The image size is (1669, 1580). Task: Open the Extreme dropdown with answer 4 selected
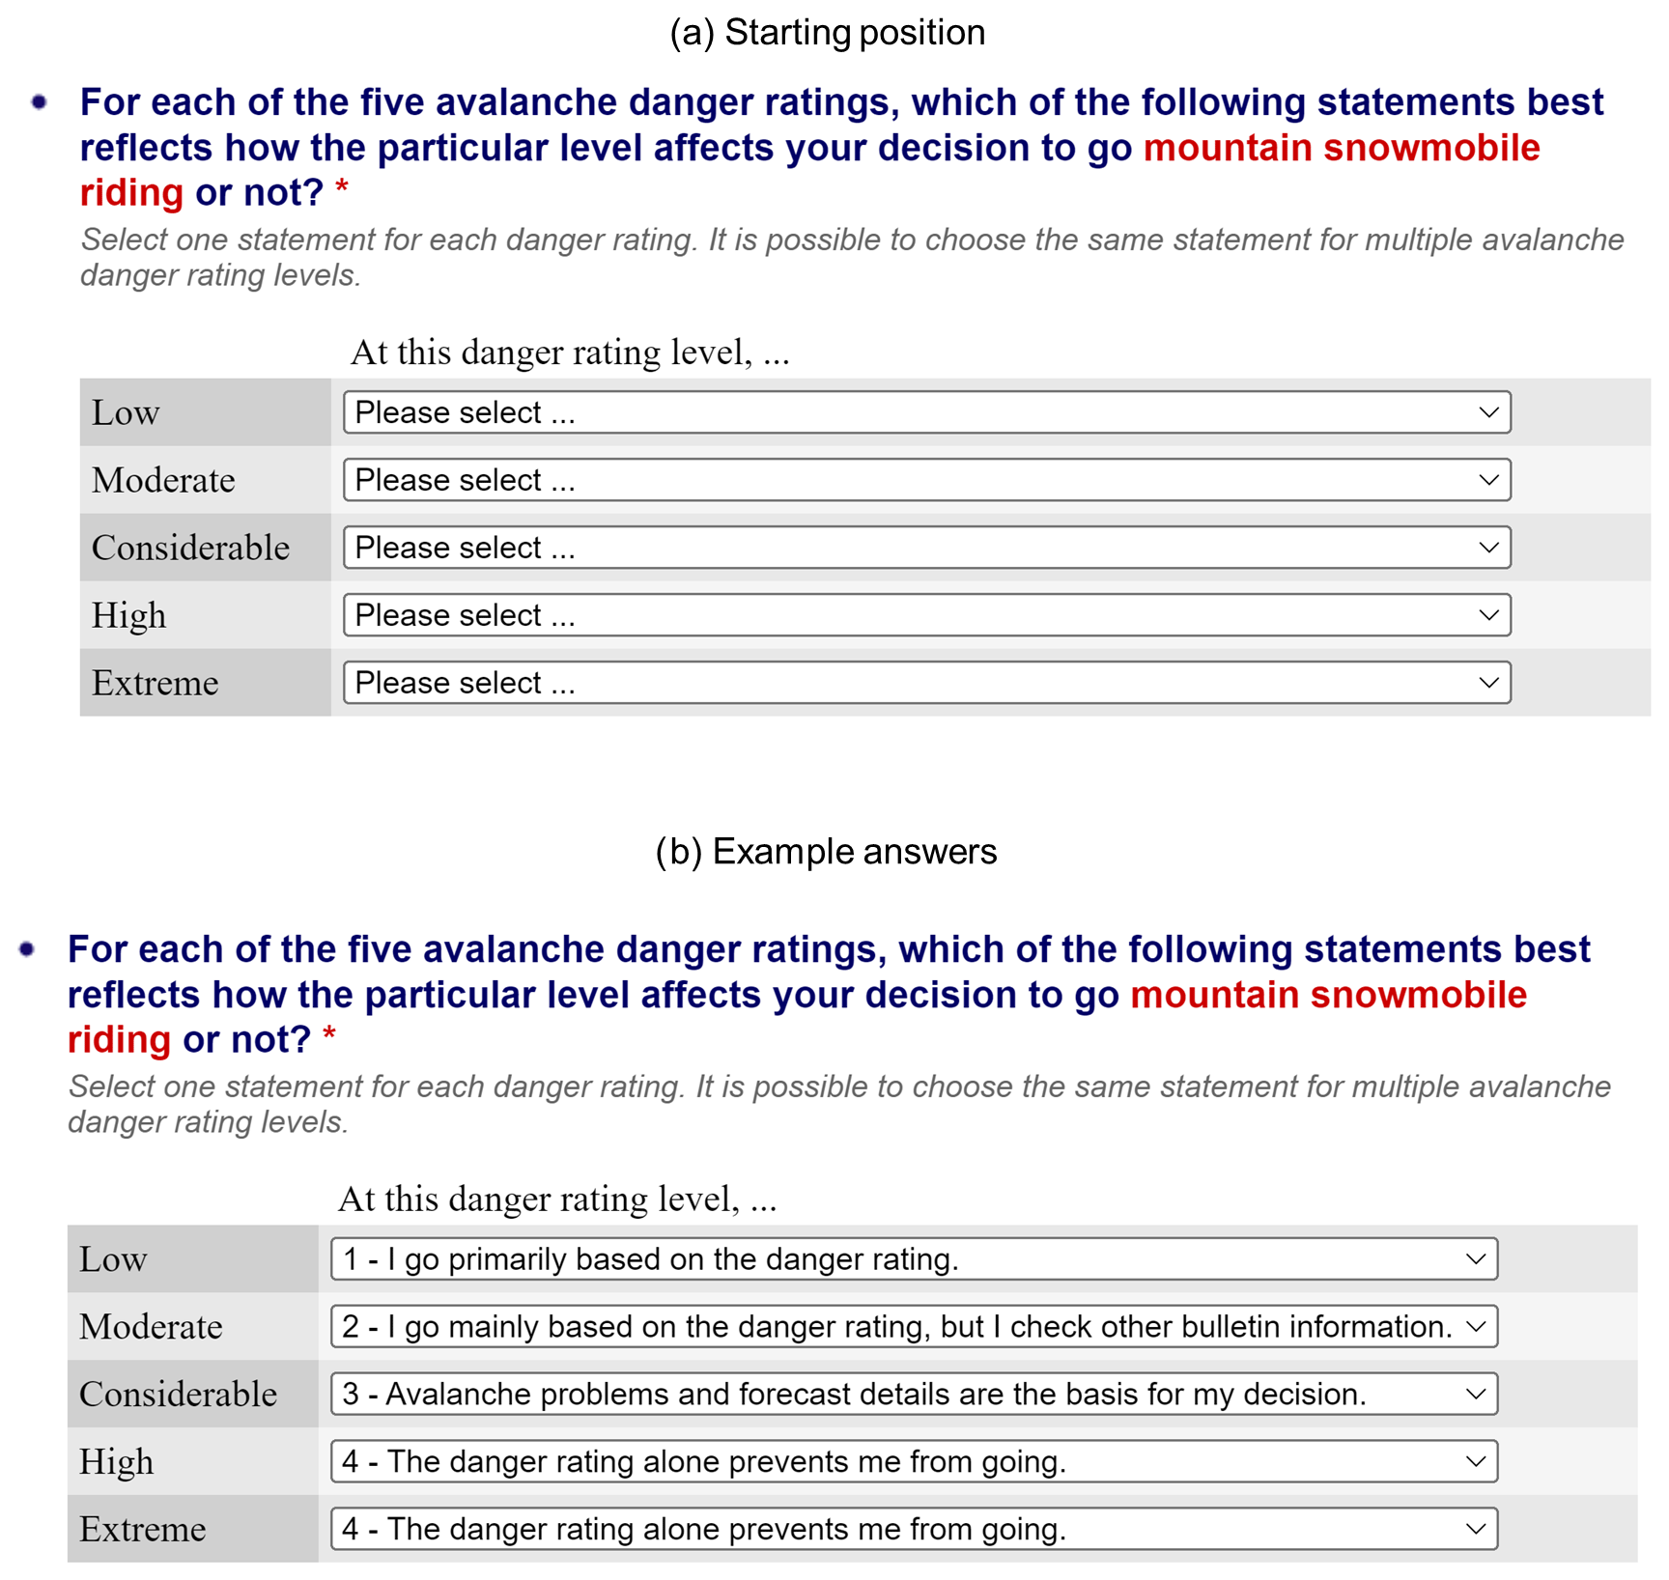[x=914, y=1529]
